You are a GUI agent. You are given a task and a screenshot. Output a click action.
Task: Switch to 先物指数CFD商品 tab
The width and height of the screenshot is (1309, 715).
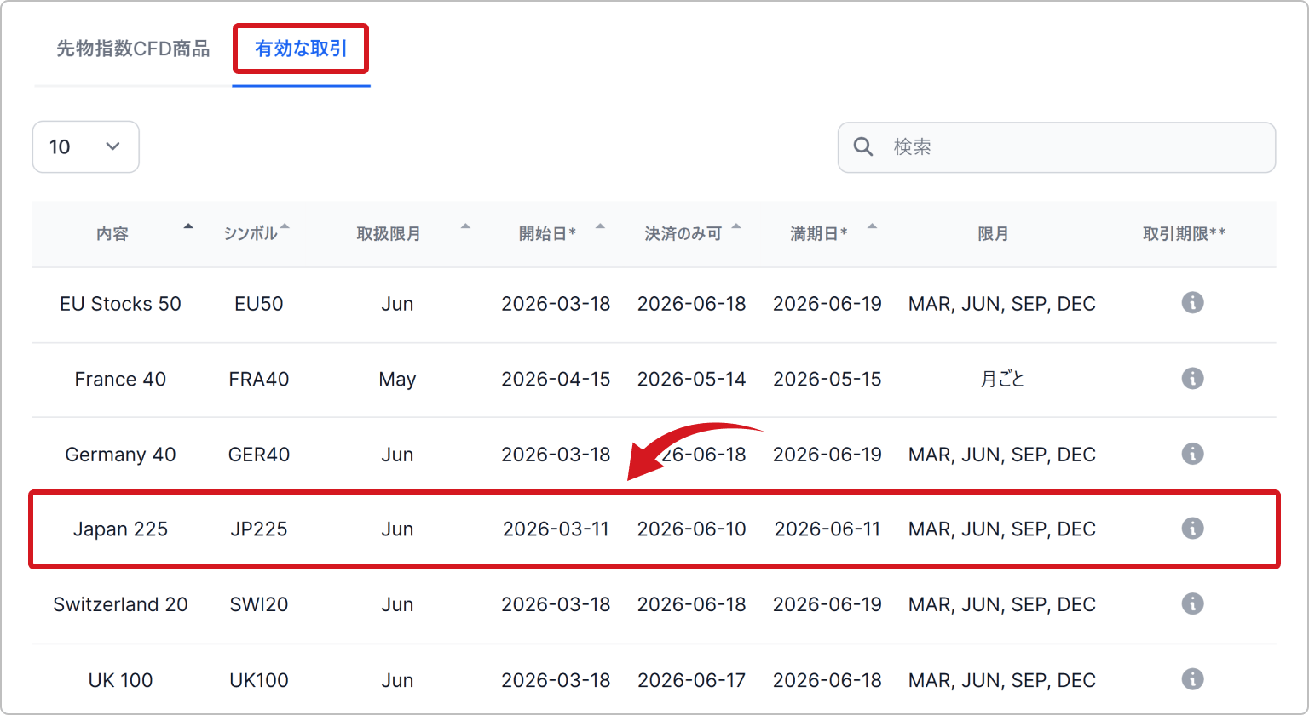(133, 49)
